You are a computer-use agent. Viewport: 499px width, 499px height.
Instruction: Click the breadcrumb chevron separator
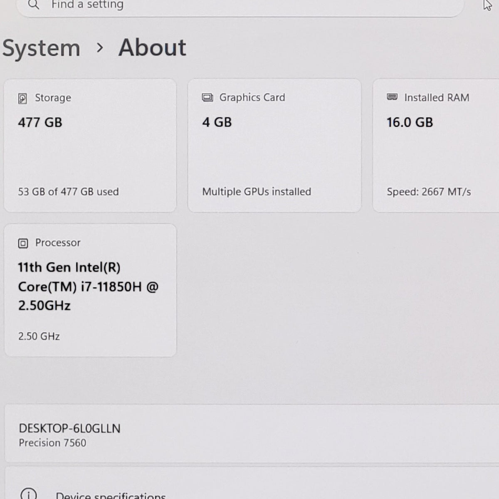pos(99,48)
